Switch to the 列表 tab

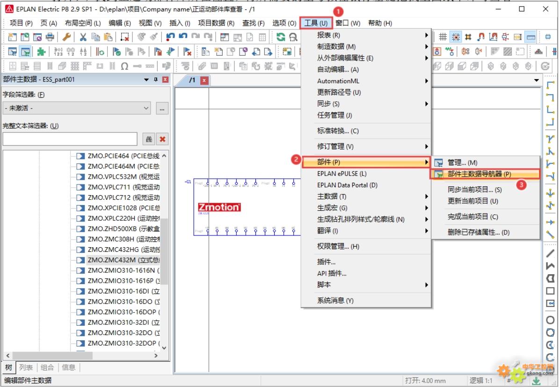(x=26, y=367)
